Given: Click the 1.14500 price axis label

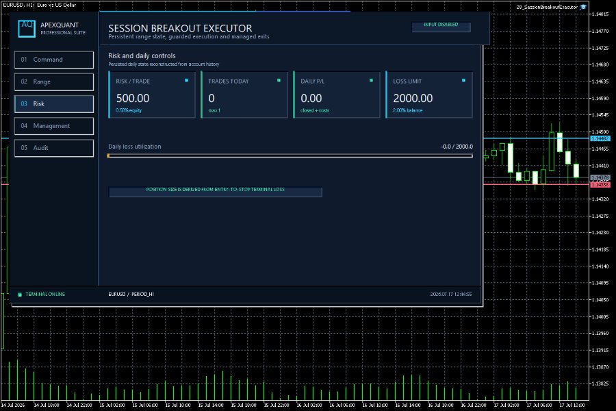Looking at the screenshot, I should (x=600, y=132).
